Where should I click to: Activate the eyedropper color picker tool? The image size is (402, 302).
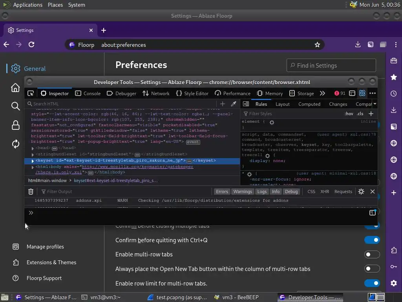click(x=233, y=104)
